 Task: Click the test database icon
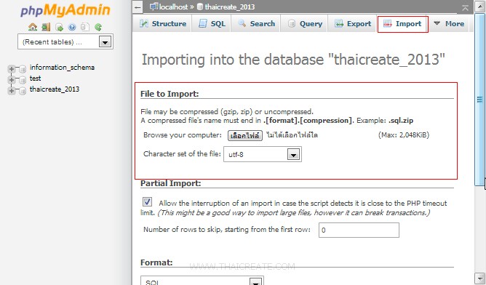(23, 80)
